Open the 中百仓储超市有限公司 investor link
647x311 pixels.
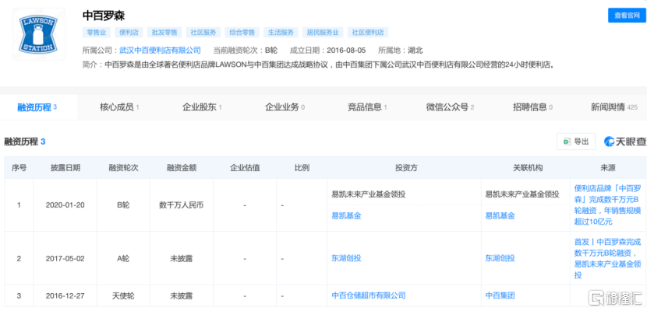coord(369,295)
